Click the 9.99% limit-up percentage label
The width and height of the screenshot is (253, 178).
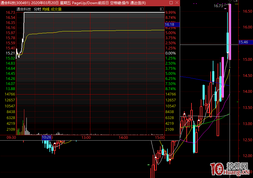click(170, 13)
